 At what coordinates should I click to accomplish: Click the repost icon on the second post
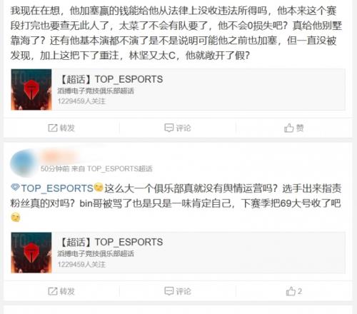coord(53,291)
